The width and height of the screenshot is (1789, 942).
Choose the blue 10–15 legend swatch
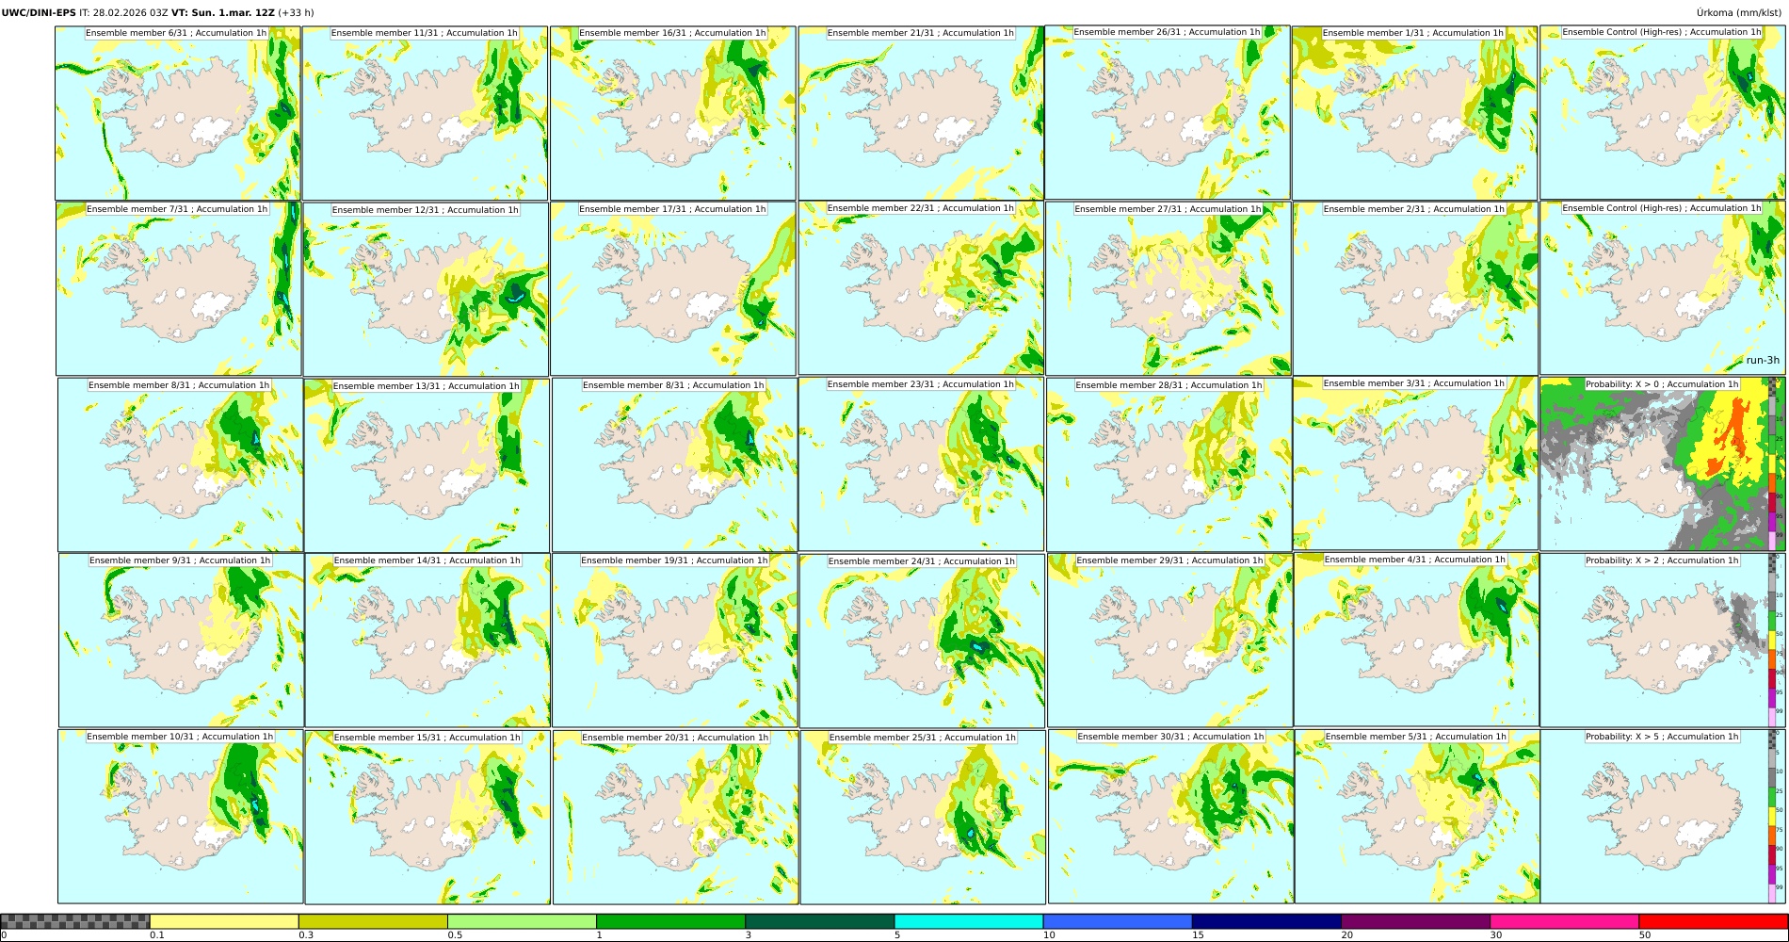(1118, 921)
